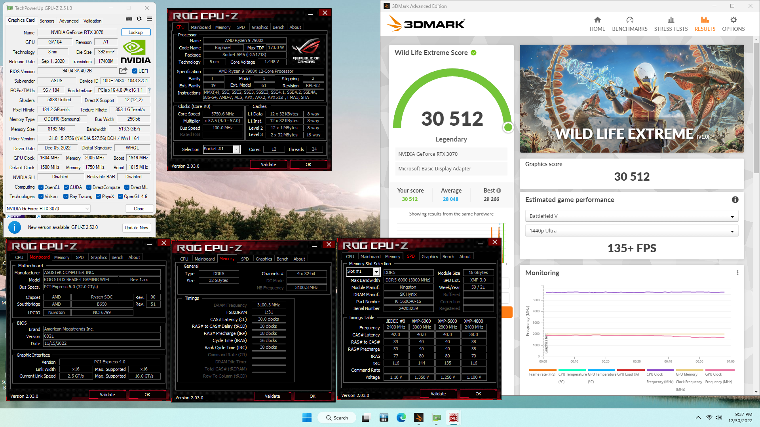Open the GPU-Z hamburger menu
Viewport: 760px width, 427px height.
click(149, 19)
